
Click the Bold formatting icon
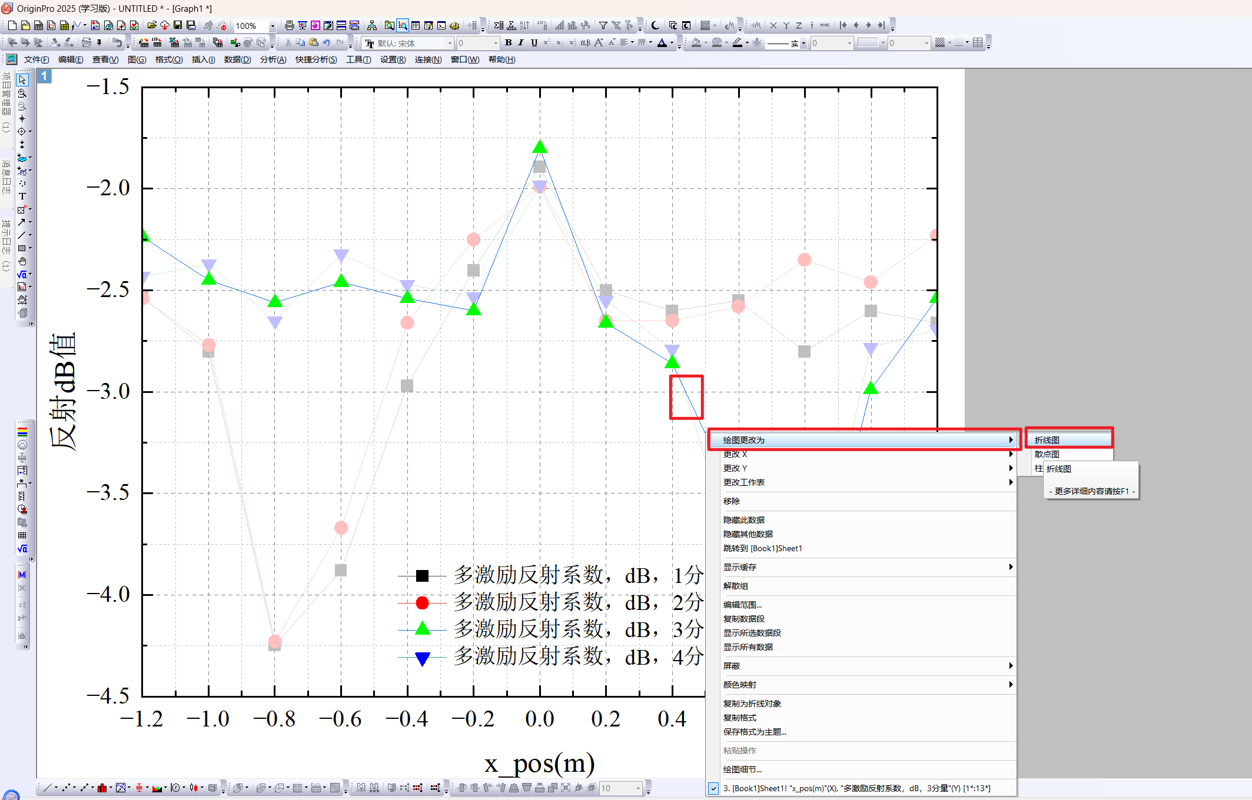point(508,43)
